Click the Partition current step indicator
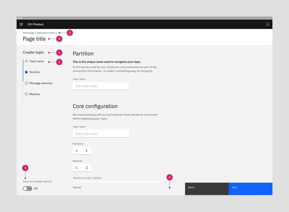 (26, 72)
